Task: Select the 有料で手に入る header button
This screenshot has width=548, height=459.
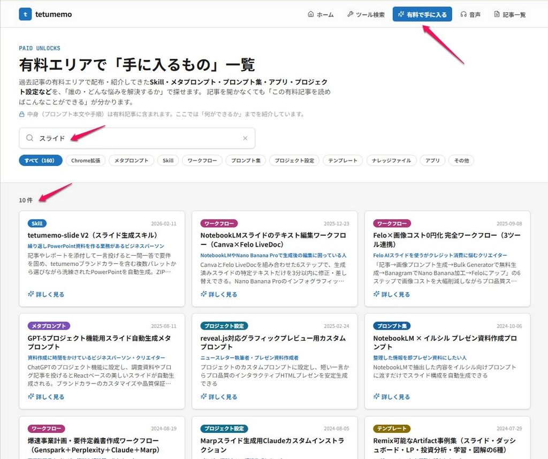Action: tap(422, 14)
